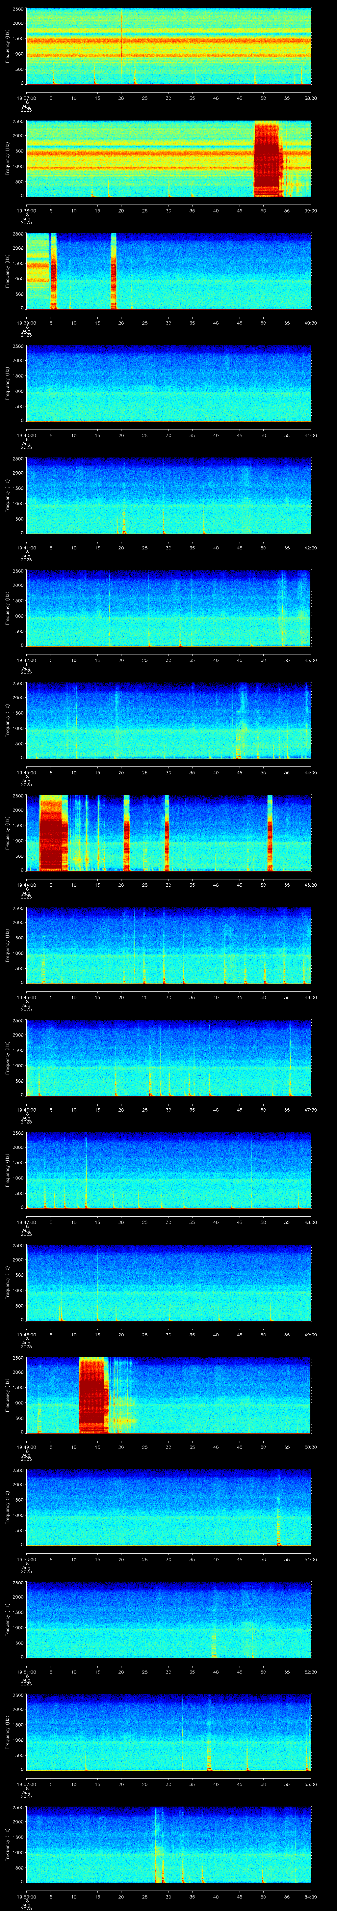This screenshot has width=337, height=1911.
Task: Click the 19:38:00 start time label
Action: pos(27,211)
